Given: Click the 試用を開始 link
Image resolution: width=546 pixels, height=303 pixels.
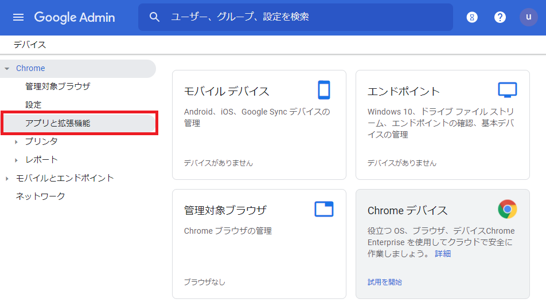Looking at the screenshot, I should click(x=385, y=282).
